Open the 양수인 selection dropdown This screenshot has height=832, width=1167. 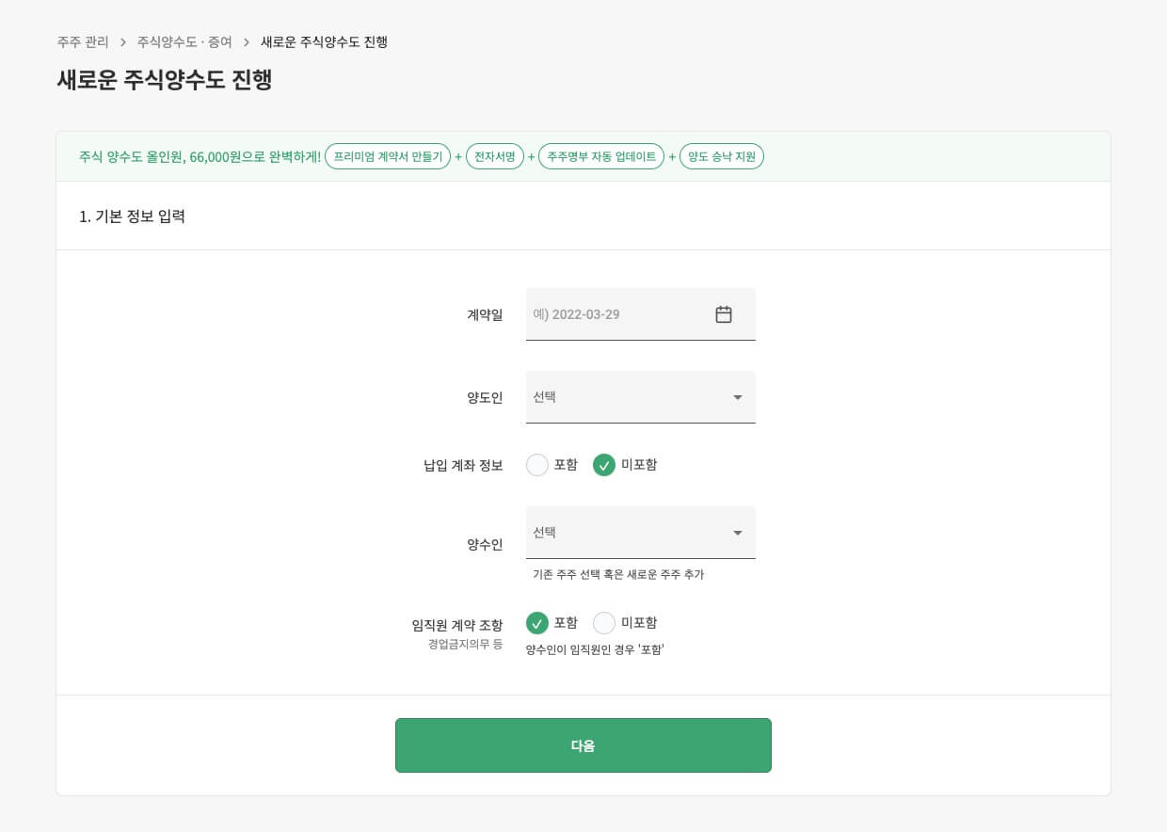[640, 533]
